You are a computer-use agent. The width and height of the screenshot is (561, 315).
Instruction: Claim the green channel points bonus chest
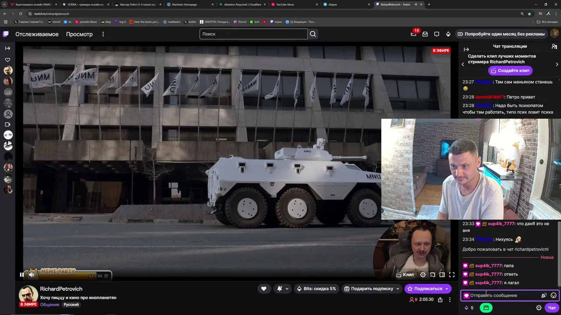click(486, 308)
